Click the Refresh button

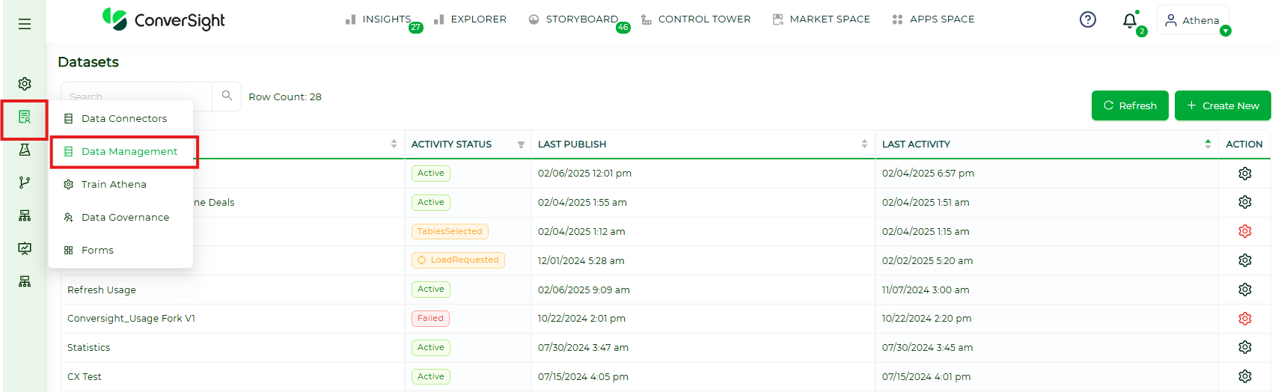[1129, 105]
